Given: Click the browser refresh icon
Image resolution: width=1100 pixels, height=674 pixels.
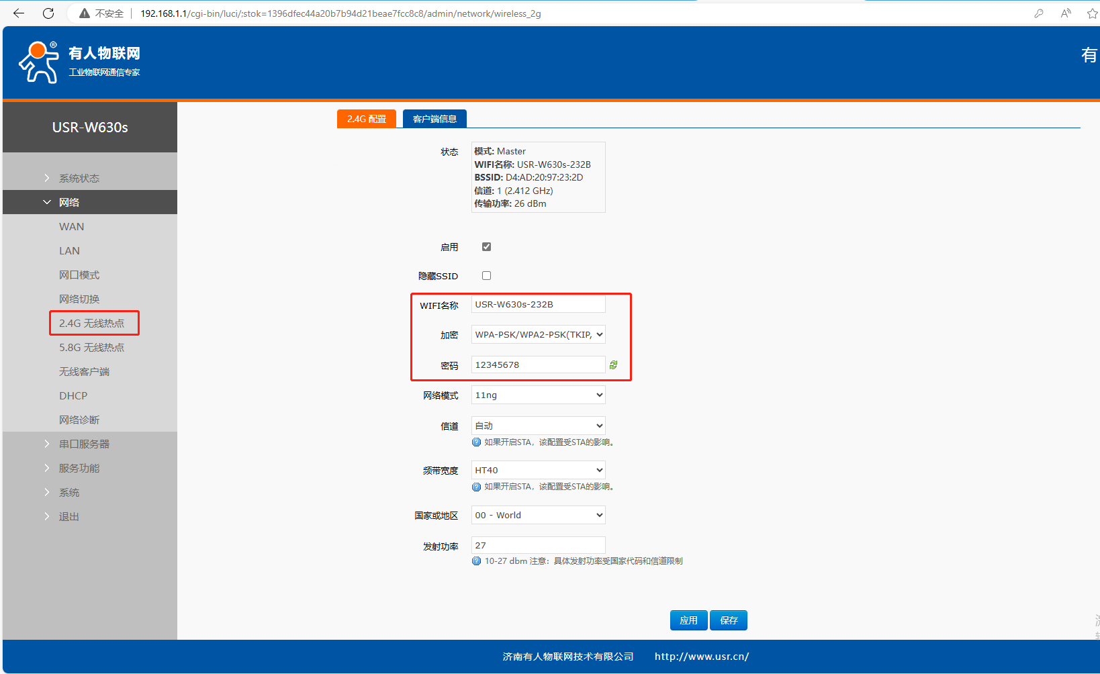Looking at the screenshot, I should click(48, 13).
